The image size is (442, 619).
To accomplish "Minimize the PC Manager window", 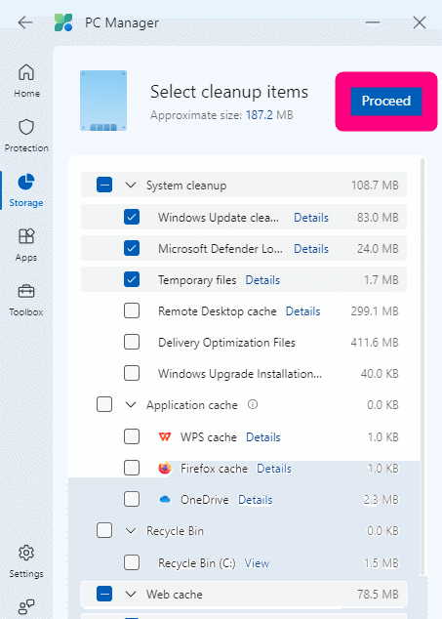I will [x=372, y=22].
